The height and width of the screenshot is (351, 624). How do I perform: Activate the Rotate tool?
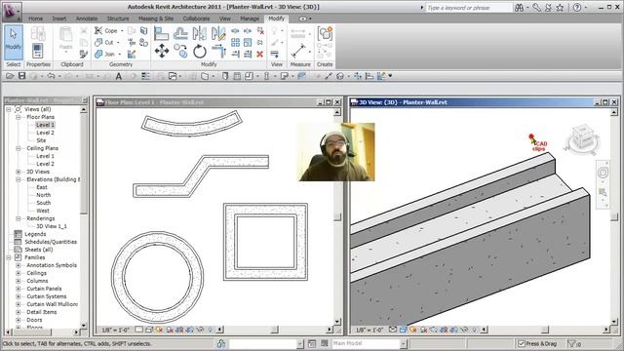[x=199, y=52]
